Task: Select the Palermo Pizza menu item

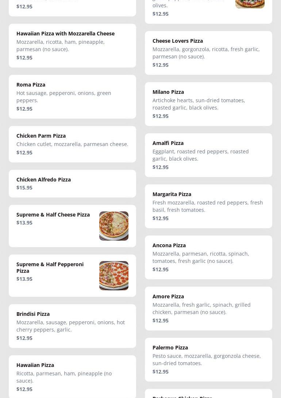Action: (208, 359)
